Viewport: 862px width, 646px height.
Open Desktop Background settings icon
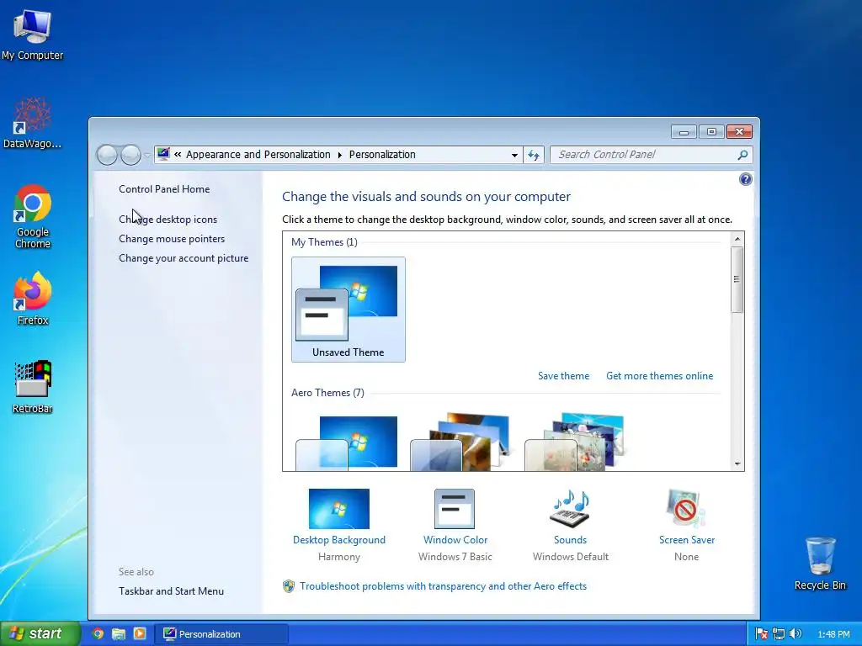point(339,509)
